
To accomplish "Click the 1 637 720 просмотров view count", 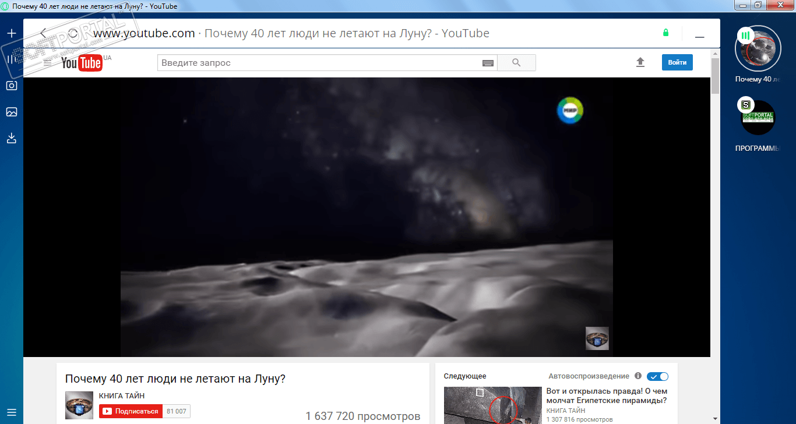I will pyautogui.click(x=363, y=416).
